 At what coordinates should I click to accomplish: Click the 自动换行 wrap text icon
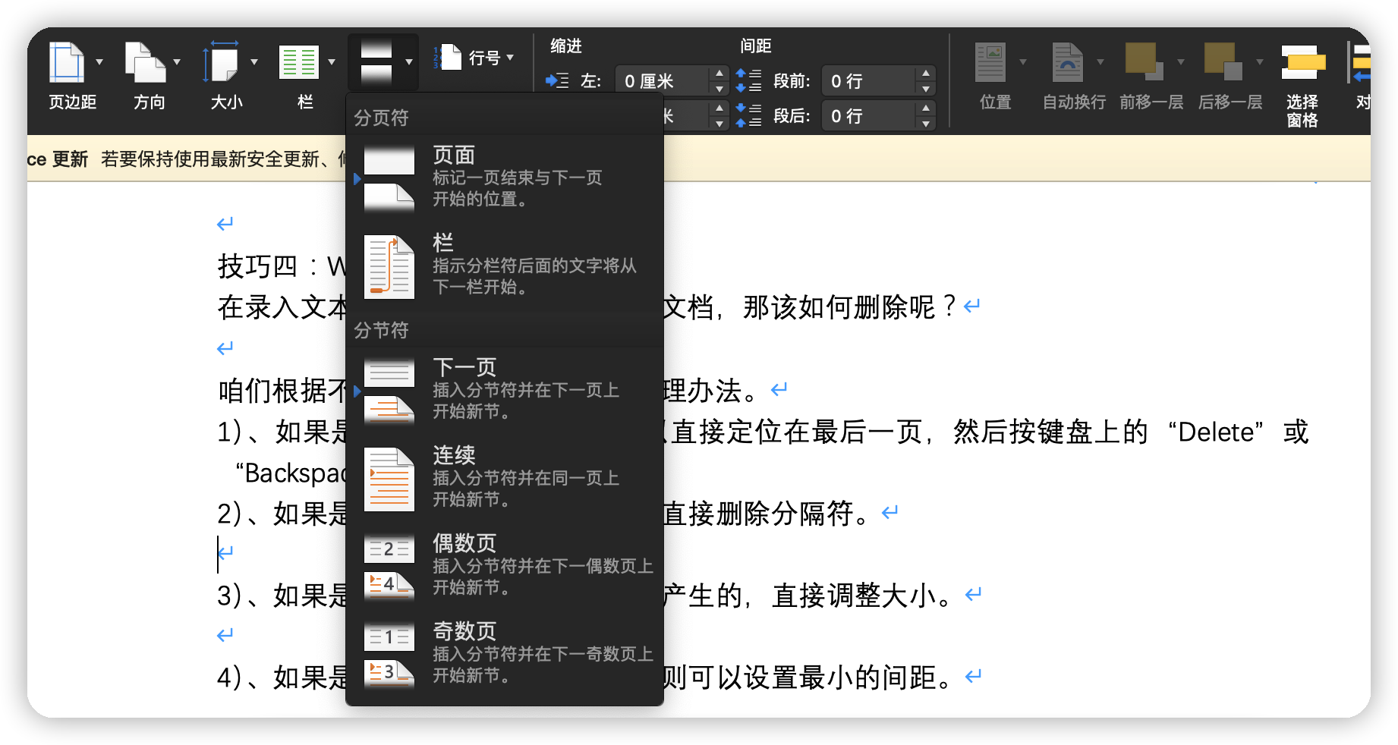(x=1068, y=62)
